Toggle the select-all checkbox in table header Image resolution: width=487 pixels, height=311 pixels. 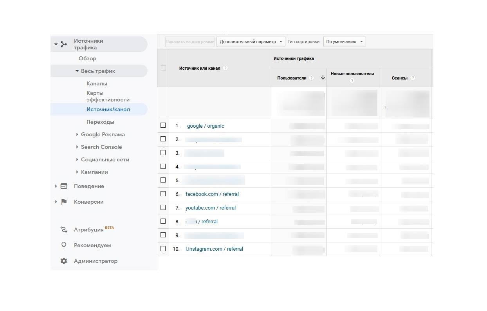[x=163, y=68]
